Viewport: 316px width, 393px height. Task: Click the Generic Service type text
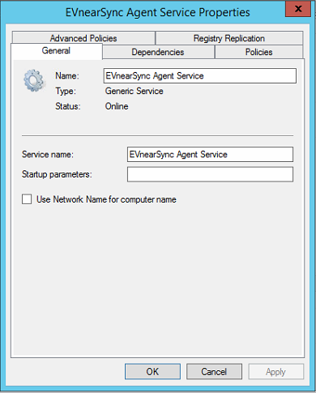click(135, 91)
